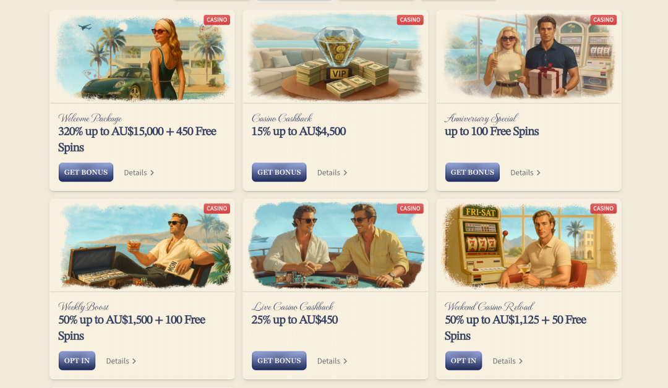Get the Welcome Package bonus
This screenshot has height=388, width=668.
pos(86,172)
